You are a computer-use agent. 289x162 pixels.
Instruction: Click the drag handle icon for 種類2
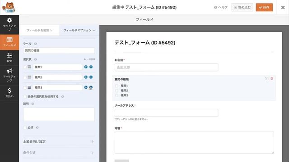[29, 77]
